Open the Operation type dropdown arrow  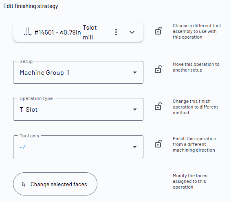(135, 109)
